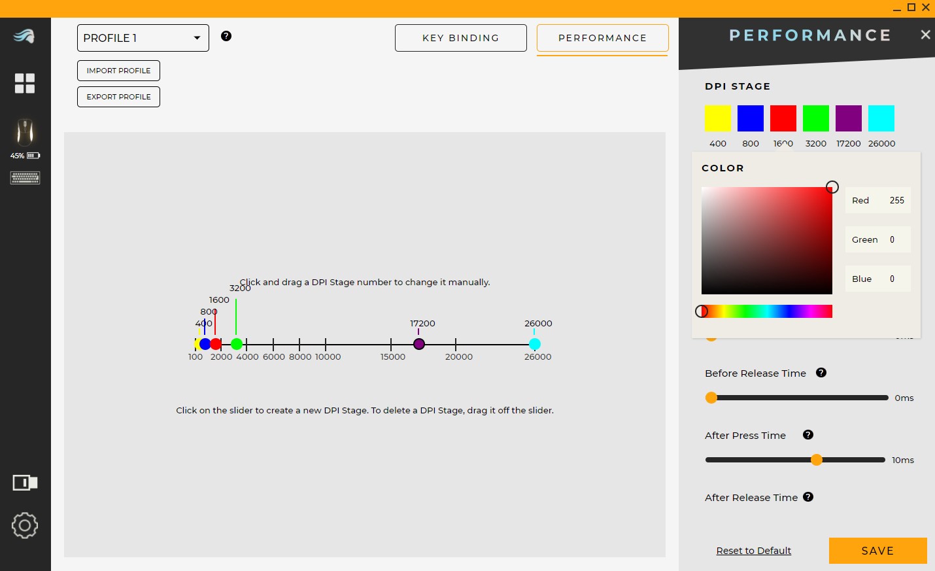935x571 pixels.
Task: Save the performance settings
Action: tap(877, 551)
